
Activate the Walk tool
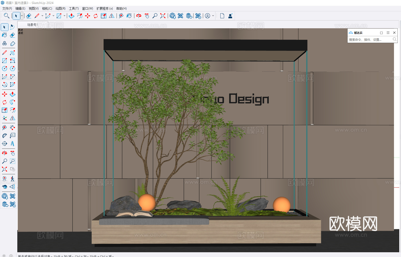(x=12, y=179)
